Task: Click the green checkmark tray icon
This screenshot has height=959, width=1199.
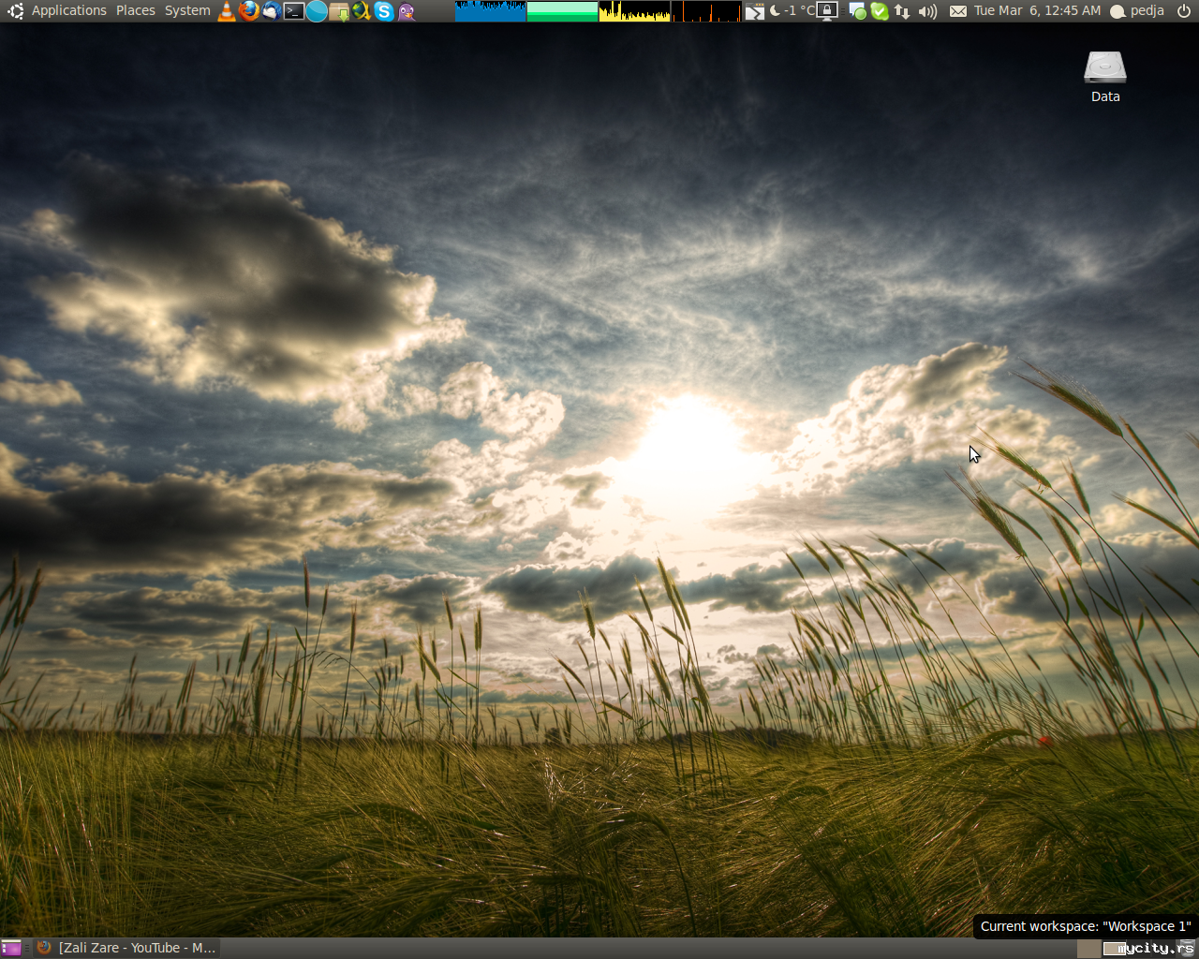Action: (x=880, y=11)
